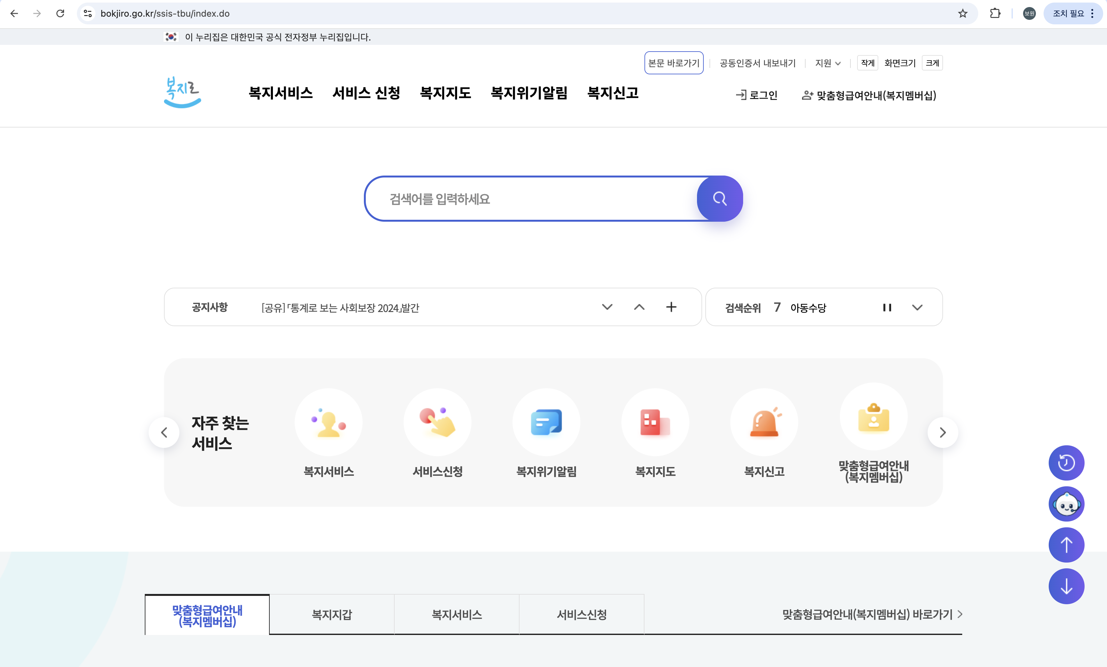Click the magnifier search button
Screen dimensions: 1107x667
pyautogui.click(x=719, y=199)
